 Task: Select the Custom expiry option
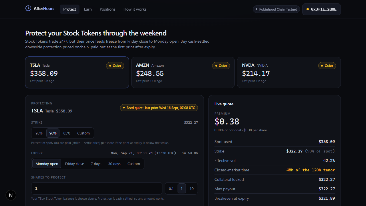pyautogui.click(x=134, y=164)
